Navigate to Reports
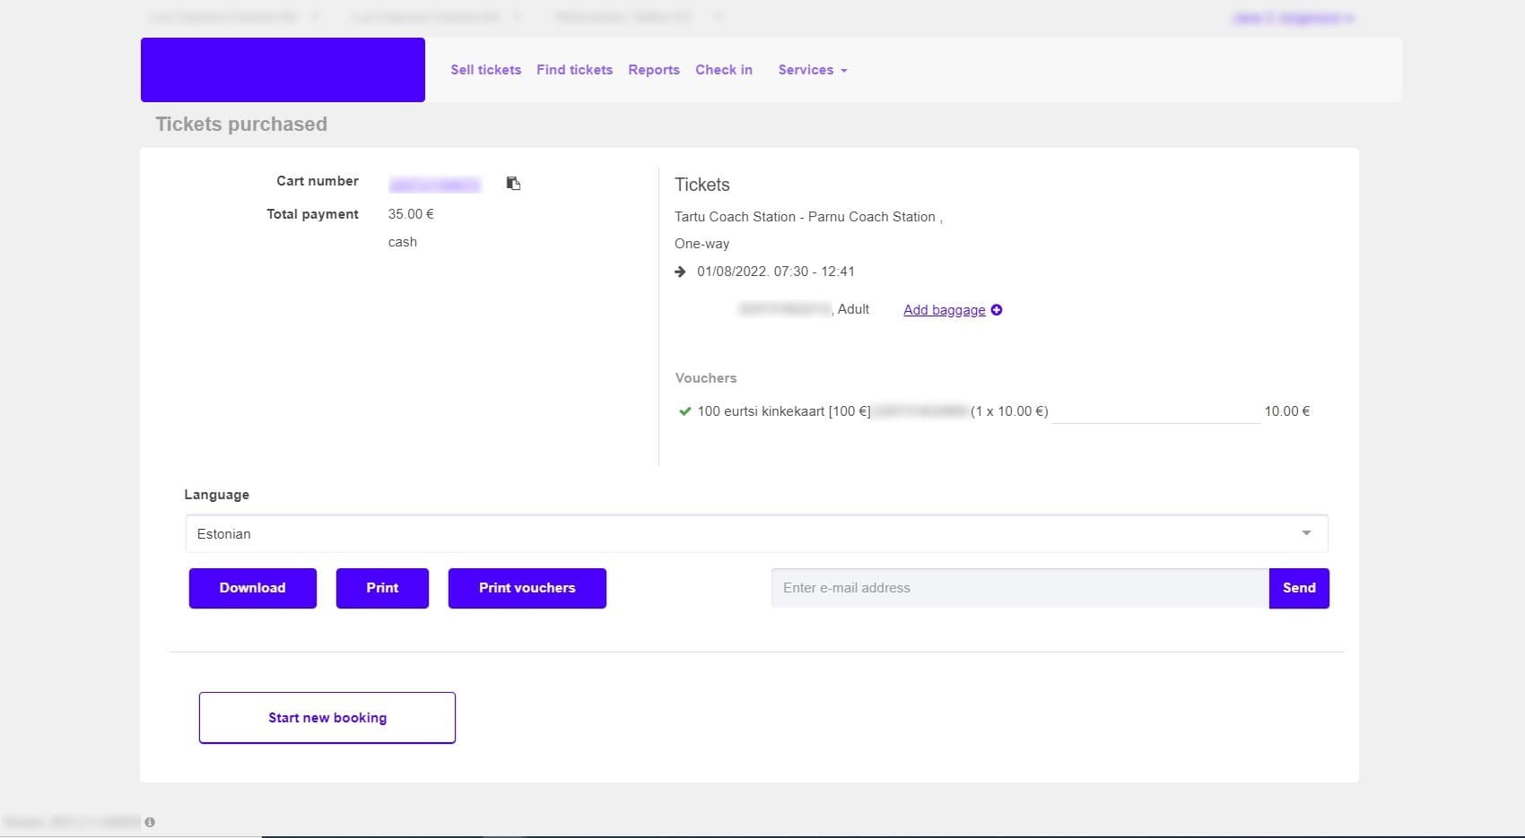 654,70
